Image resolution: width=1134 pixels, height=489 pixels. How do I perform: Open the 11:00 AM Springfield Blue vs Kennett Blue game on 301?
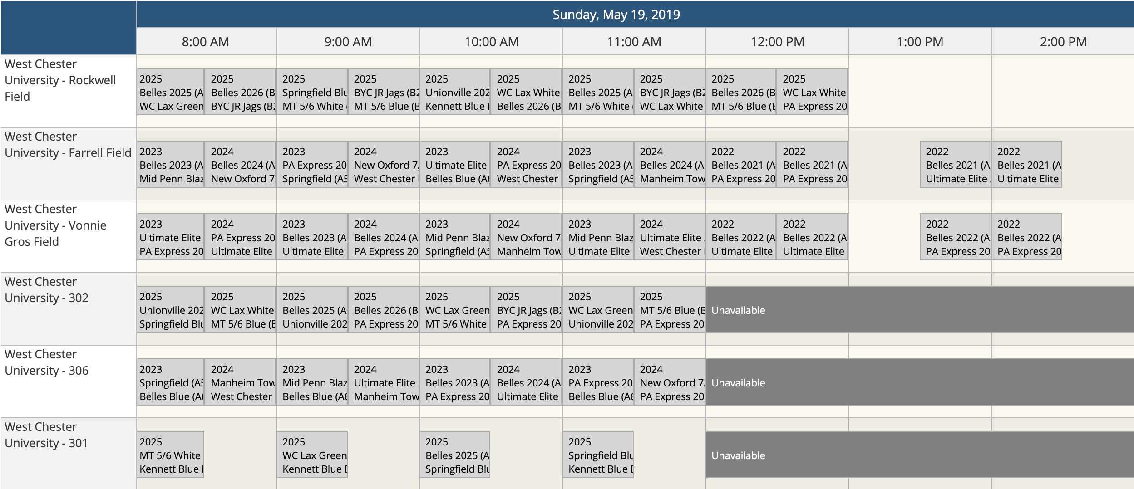pyautogui.click(x=598, y=455)
